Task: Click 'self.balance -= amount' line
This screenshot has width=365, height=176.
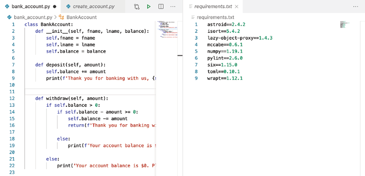Action: (98, 118)
